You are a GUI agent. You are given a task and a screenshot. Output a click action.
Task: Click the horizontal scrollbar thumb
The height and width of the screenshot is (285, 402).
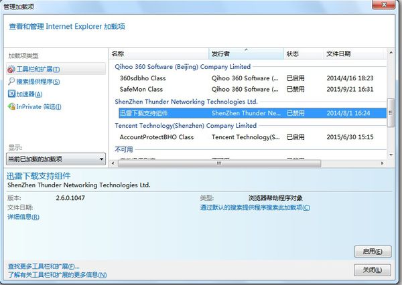point(219,163)
